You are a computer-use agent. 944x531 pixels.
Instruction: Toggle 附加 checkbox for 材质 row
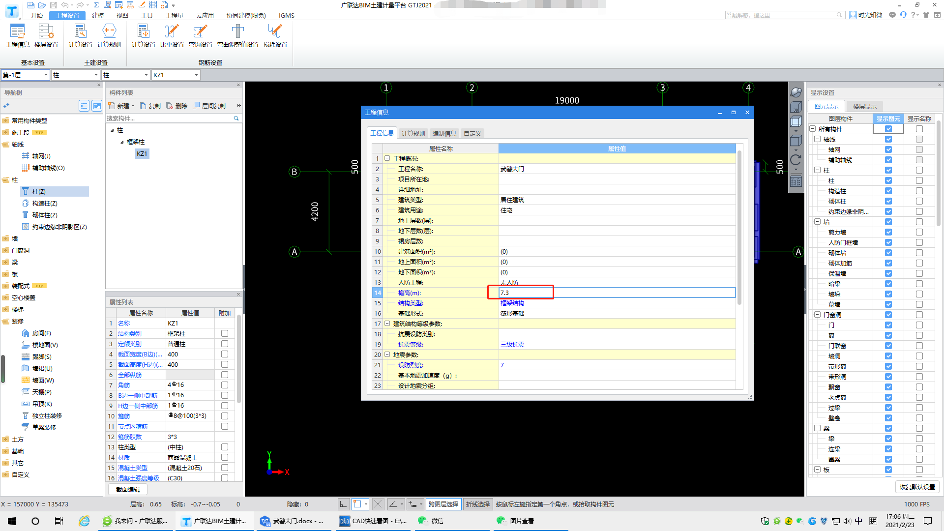coord(225,457)
